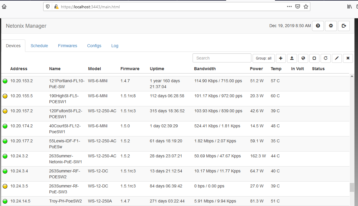Click the plus icon to add a device

click(x=281, y=58)
